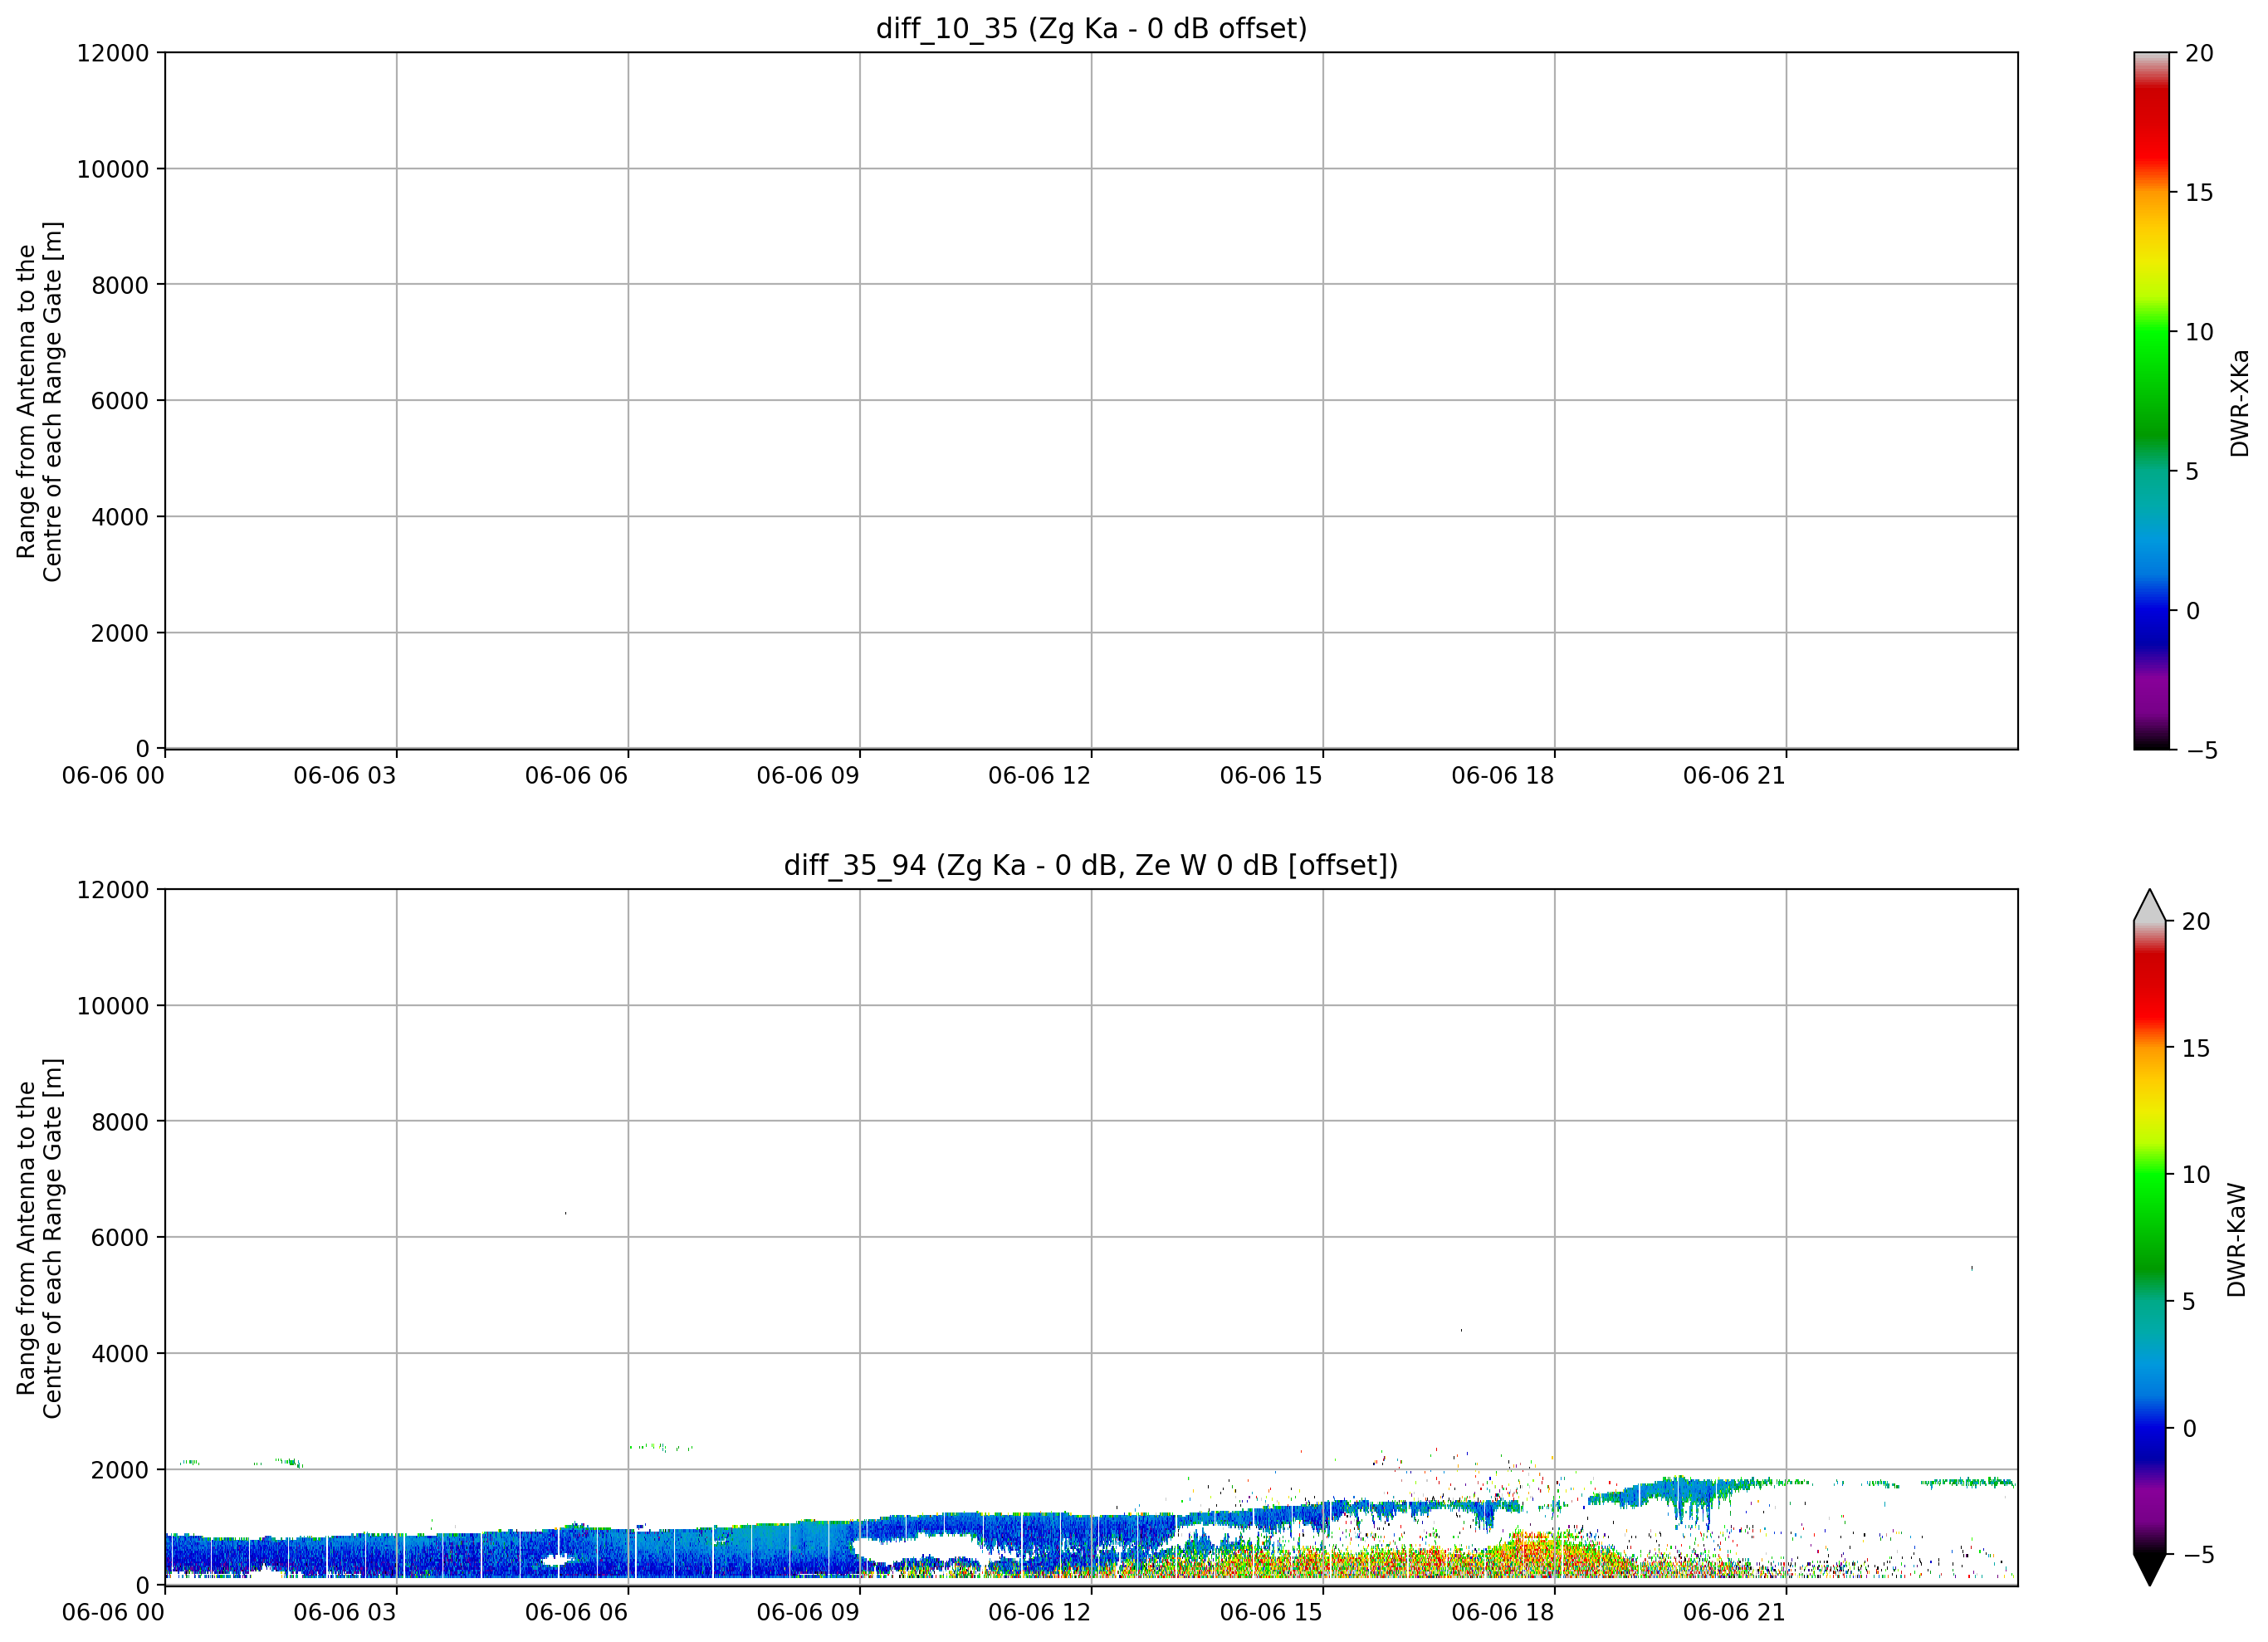Click the 10000 tick on bottom plot
The width and height of the screenshot is (2268, 1642).
click(x=113, y=1006)
